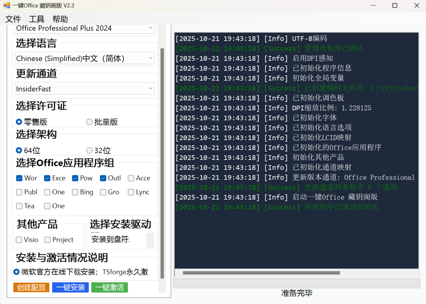Screen dimensions: 426x304
Task: Click the green 一键激活 button
Action: [x=109, y=287]
